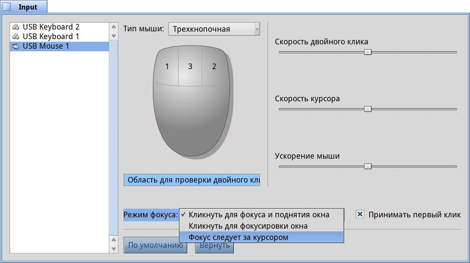Choose Кликнуть для фокусировки окна
470x263 pixels.
261,226
